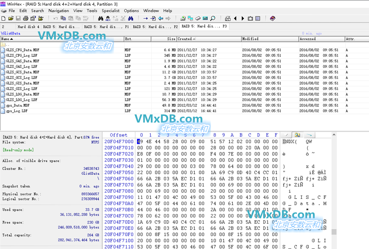Screen dimensions: 369x249
Task: Click the black left triangle previous icon
Action: (x=235, y=18)
